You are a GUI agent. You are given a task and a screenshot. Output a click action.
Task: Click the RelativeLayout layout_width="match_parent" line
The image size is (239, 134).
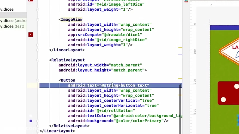point(100,65)
